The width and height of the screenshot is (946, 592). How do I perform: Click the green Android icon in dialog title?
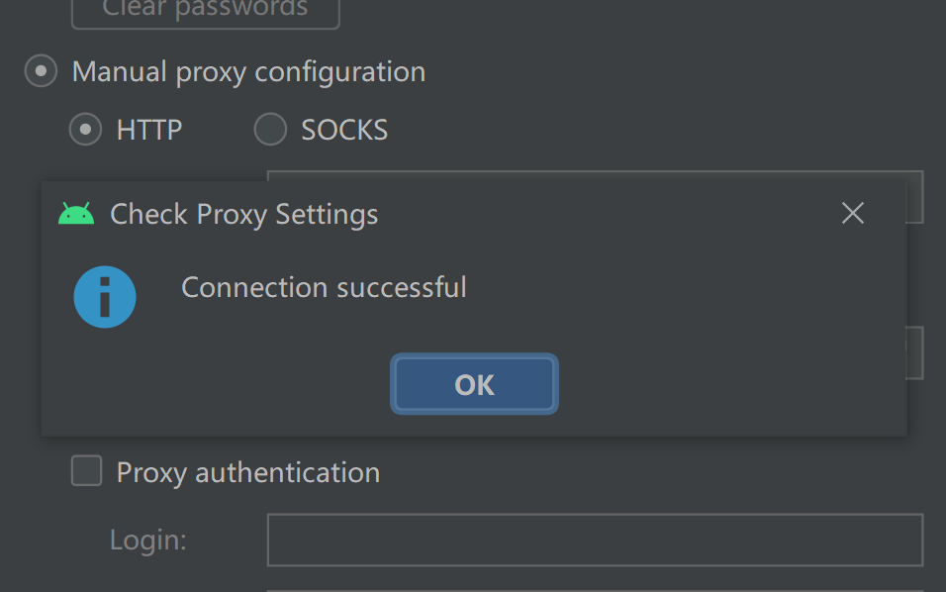[x=76, y=214]
